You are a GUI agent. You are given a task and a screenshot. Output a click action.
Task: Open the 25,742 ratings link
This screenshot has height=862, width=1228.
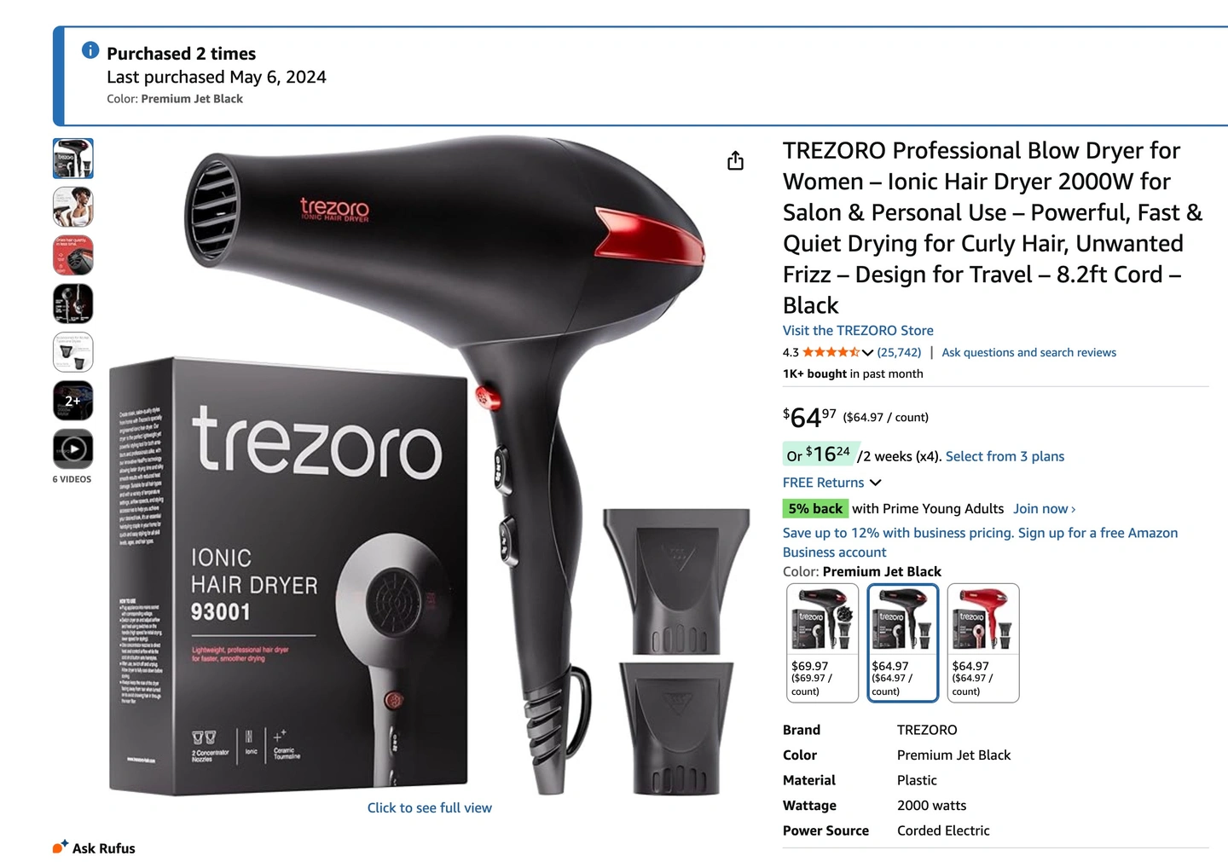point(899,352)
